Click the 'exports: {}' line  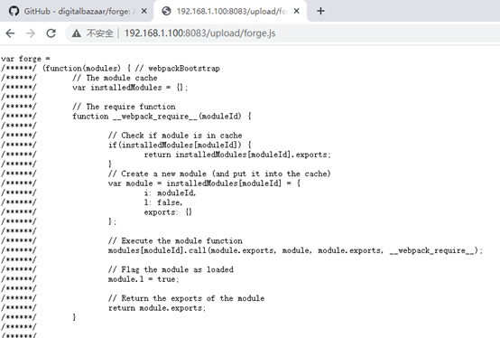point(168,212)
